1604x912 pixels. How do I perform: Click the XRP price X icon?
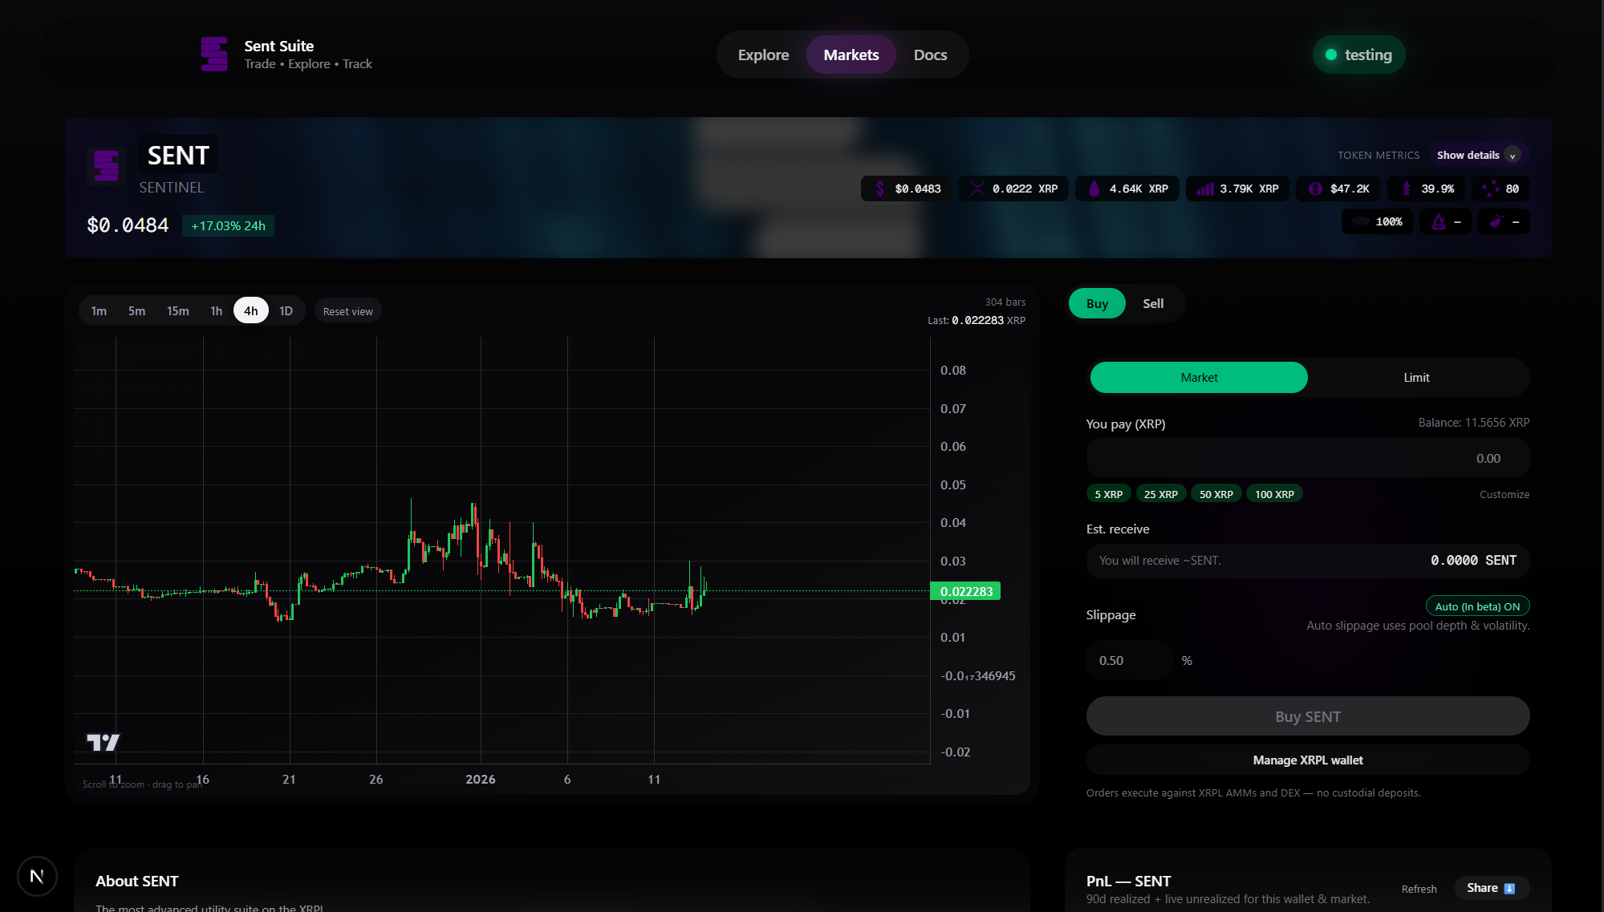pos(977,189)
